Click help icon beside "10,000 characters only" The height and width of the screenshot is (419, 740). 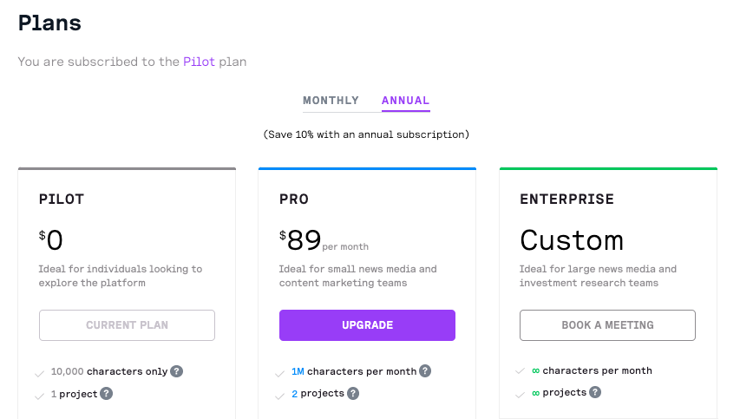(x=177, y=371)
